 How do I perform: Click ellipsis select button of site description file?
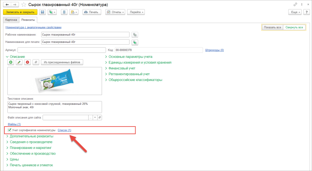click(x=91, y=117)
